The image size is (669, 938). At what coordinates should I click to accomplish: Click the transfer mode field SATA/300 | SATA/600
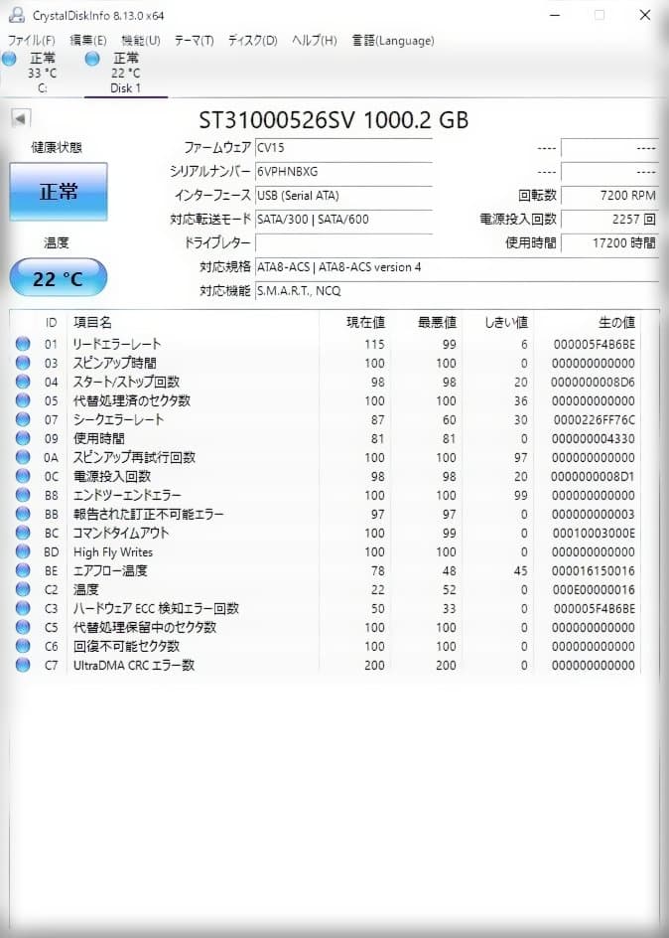[343, 220]
